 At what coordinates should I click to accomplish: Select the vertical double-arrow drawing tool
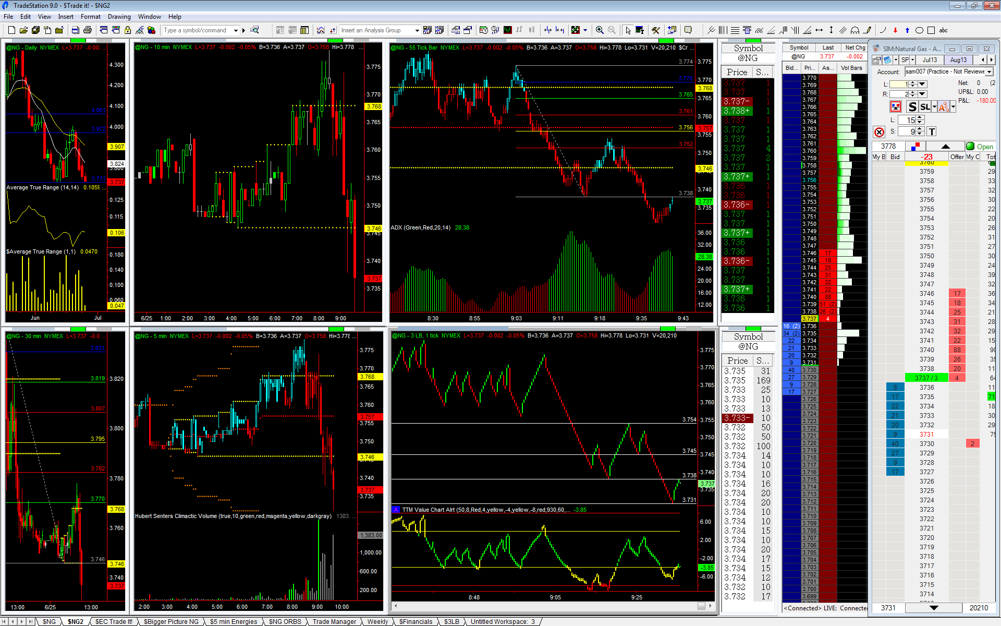[x=831, y=30]
